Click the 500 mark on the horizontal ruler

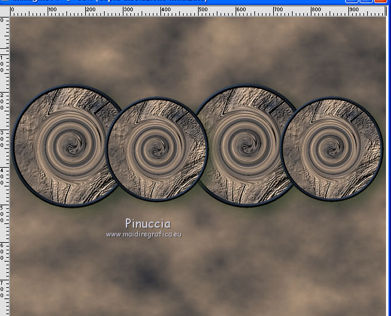point(203,10)
